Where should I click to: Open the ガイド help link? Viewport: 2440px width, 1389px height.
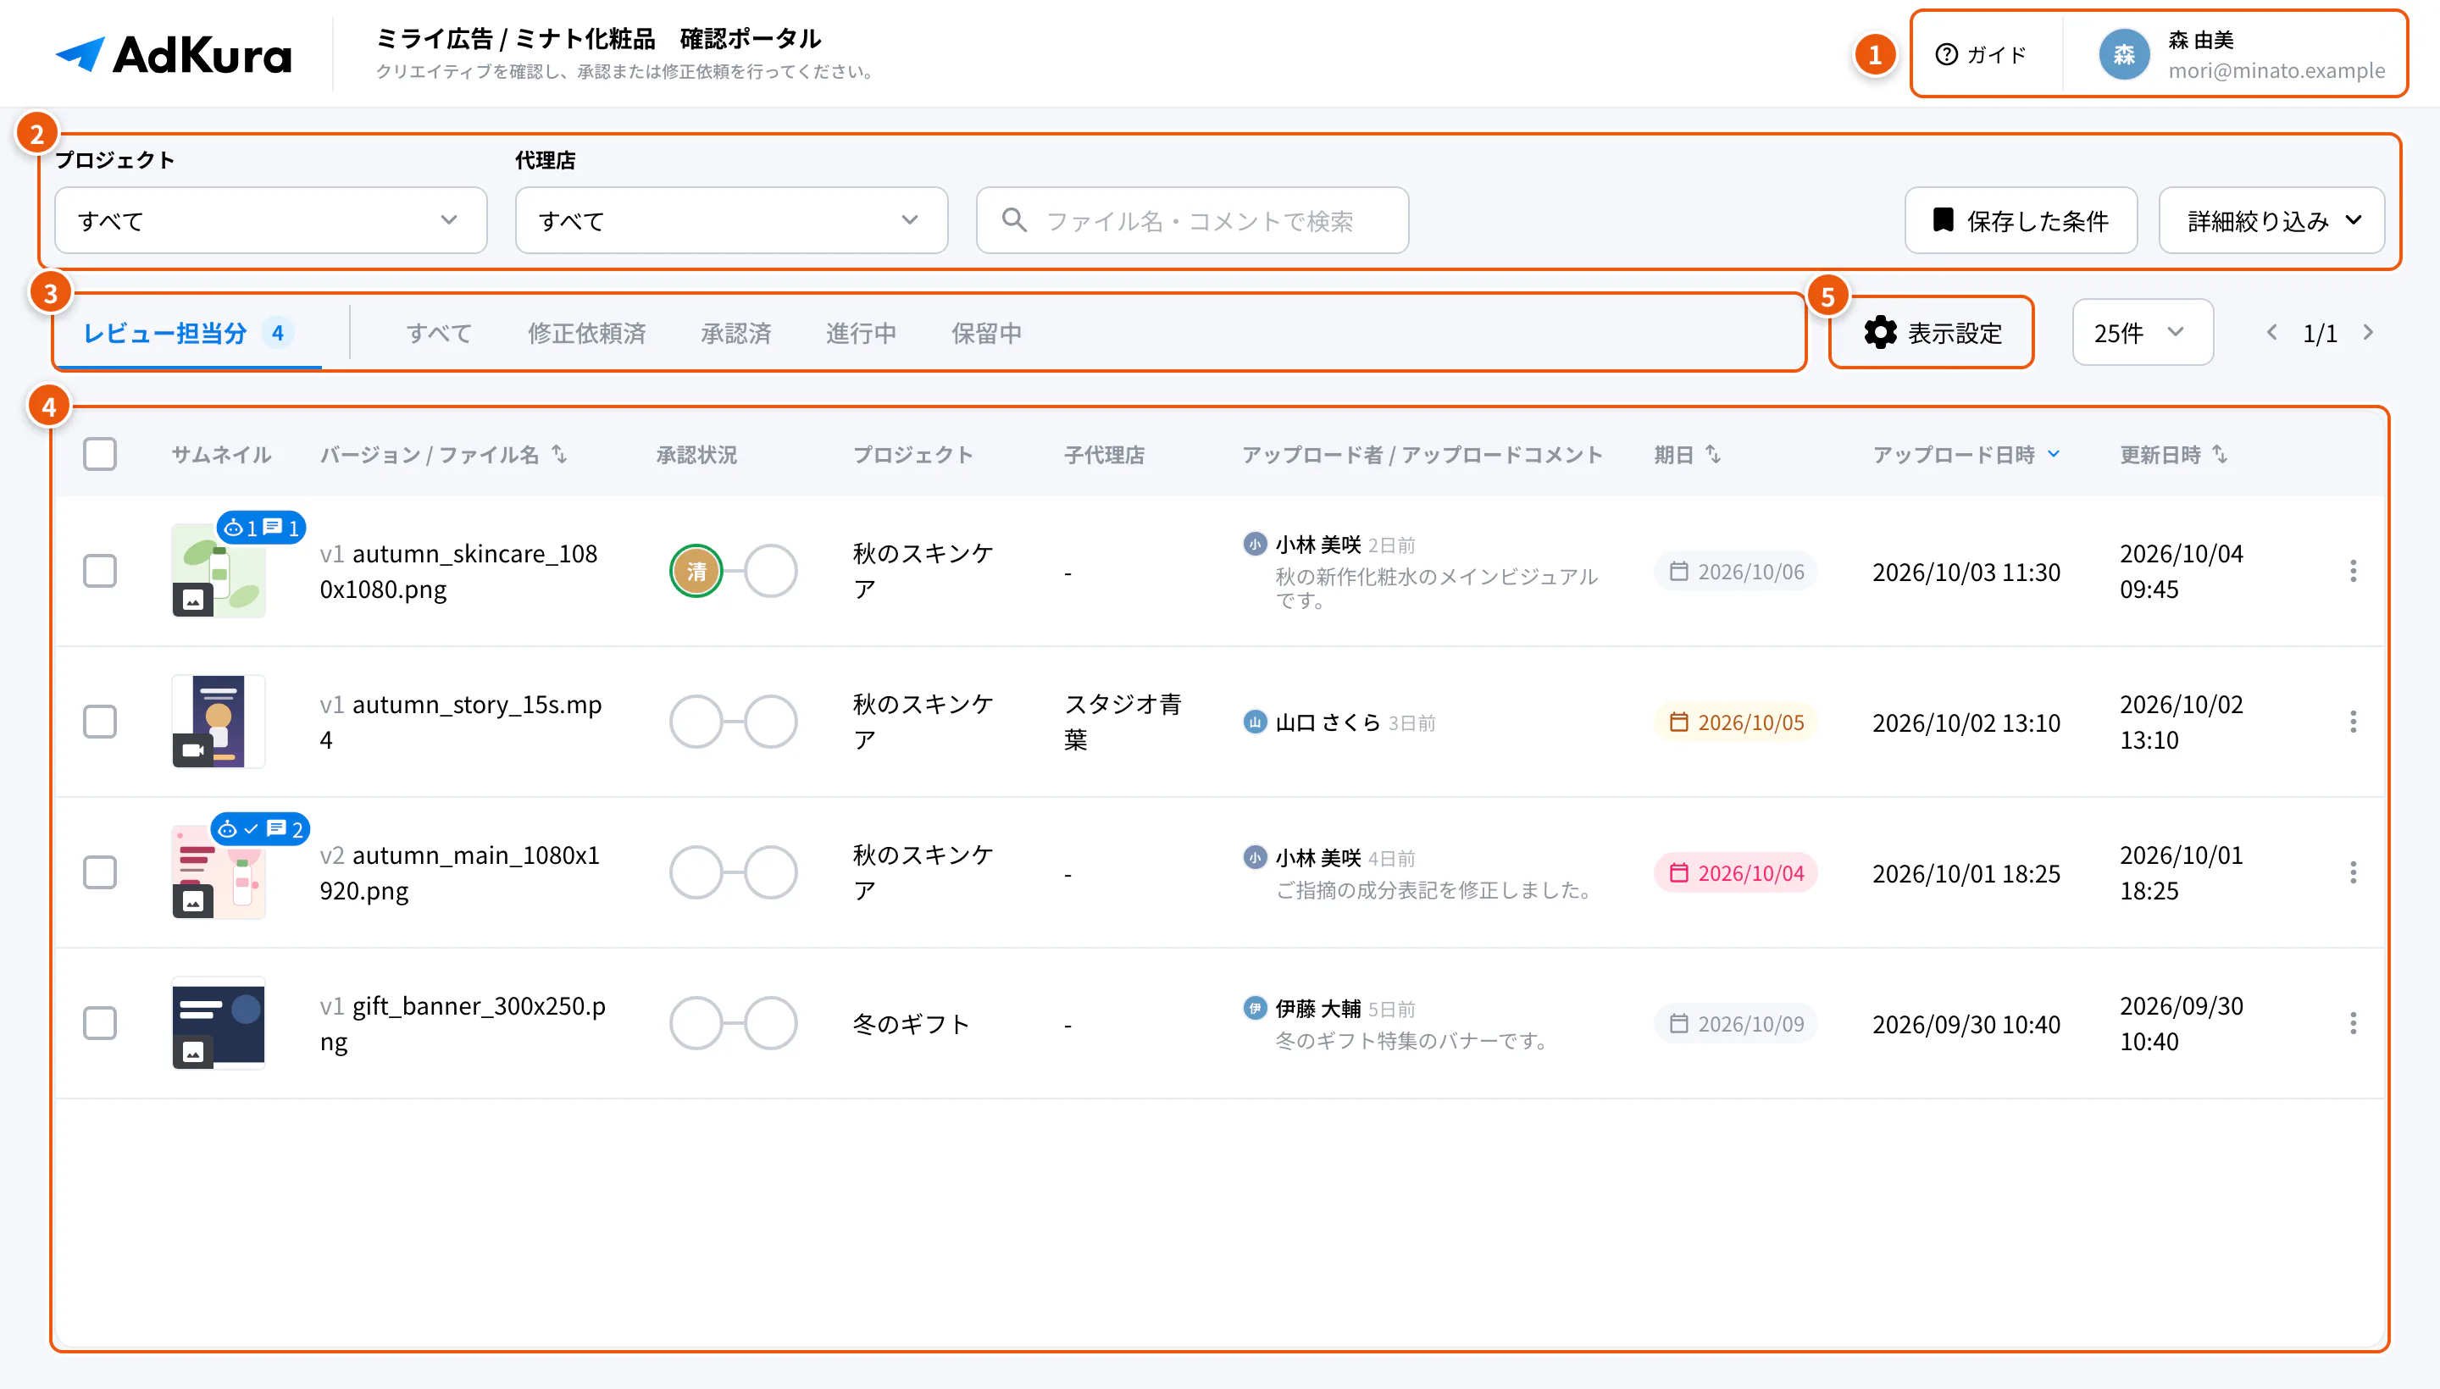coord(1981,54)
